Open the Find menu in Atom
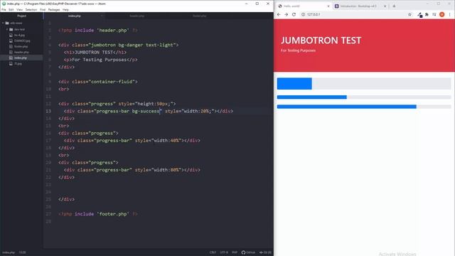 [x=43, y=9]
